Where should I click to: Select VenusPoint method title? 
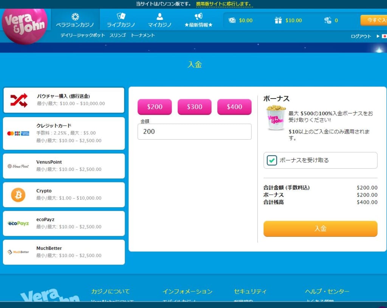click(49, 162)
